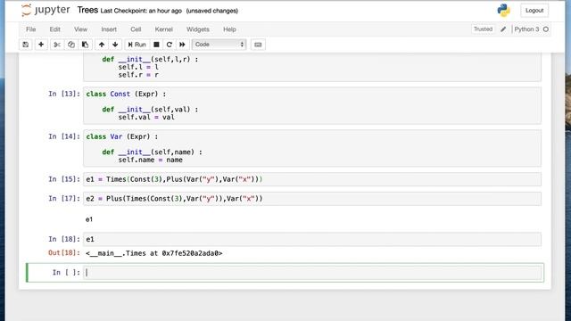571x321 pixels.
Task: Click the kernel idle status circle
Action: tap(545, 29)
